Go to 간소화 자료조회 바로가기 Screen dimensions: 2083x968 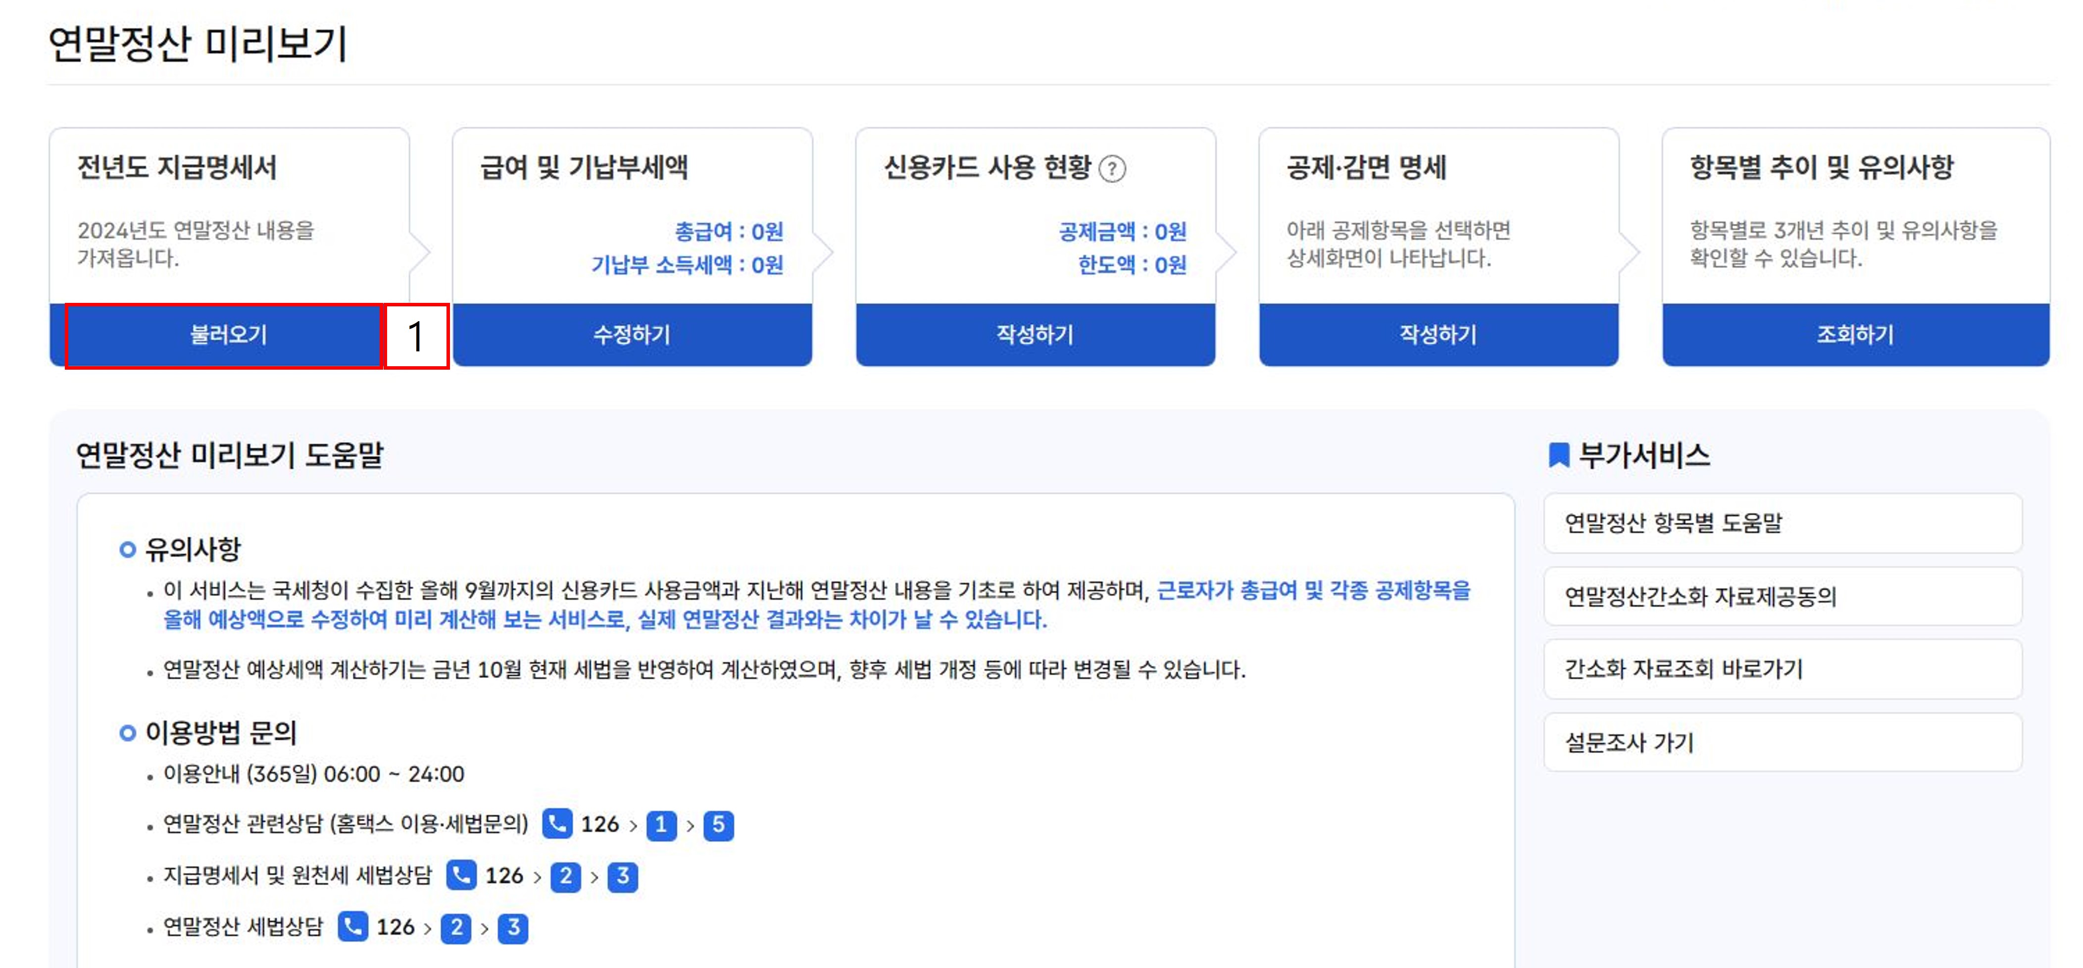click(1782, 670)
